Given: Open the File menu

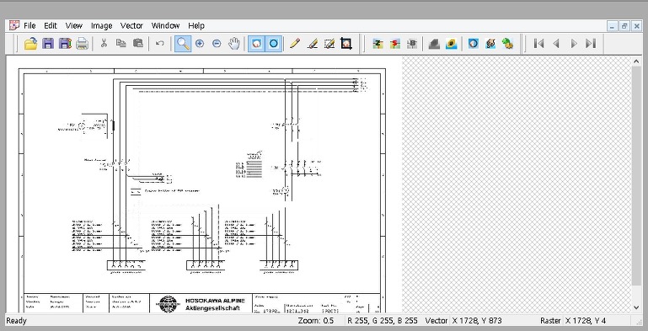Looking at the screenshot, I should (x=29, y=25).
